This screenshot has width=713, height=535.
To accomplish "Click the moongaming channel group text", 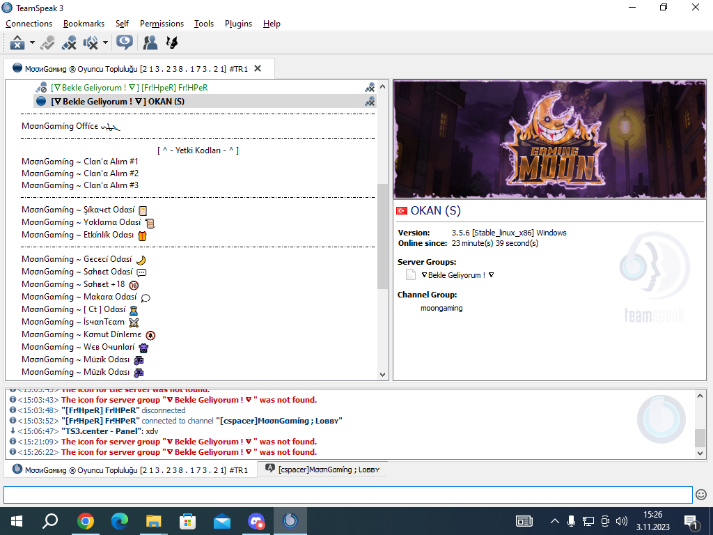I will (x=441, y=308).
